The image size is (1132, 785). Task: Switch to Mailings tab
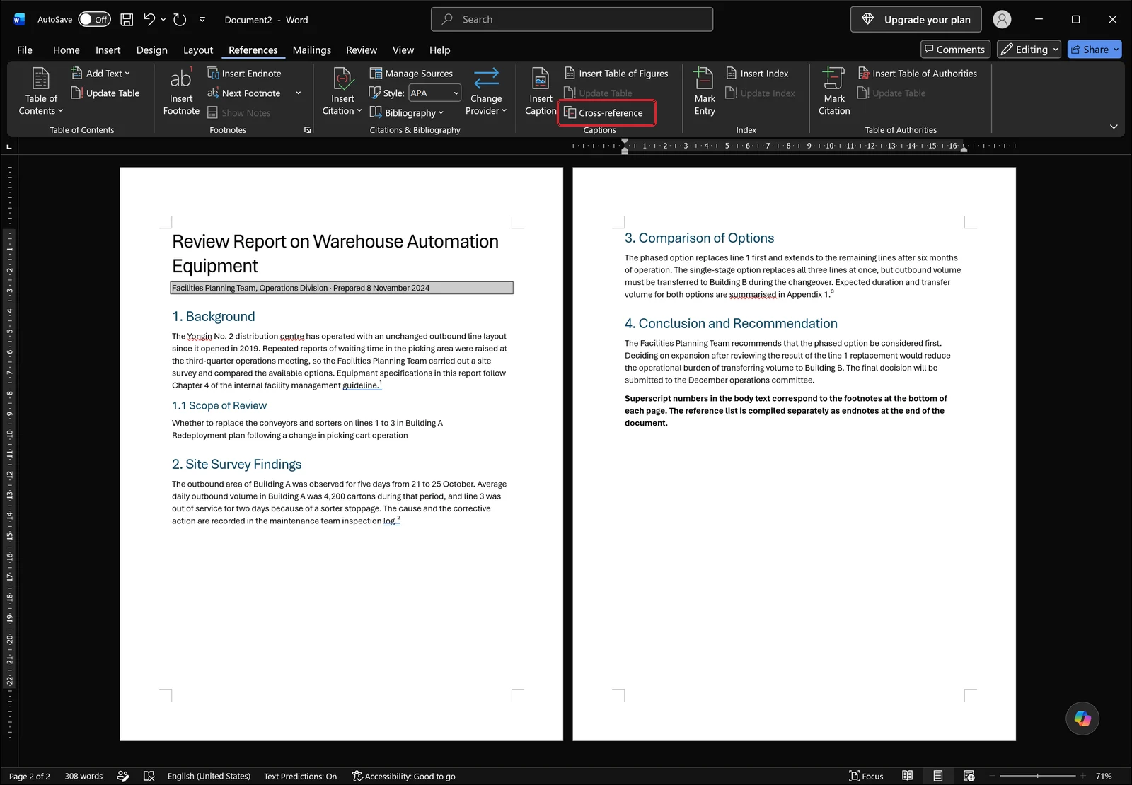(312, 50)
